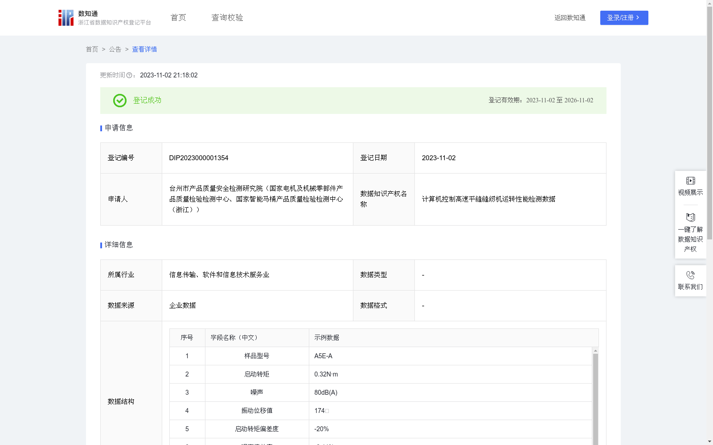This screenshot has width=713, height=445.
Task: Select 查看详情 breadcrumb item
Action: [144, 49]
